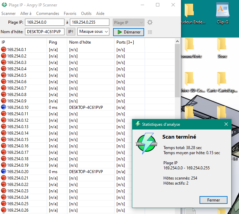Viewport: 239px width, 214px height.
Task: Close statistics dialog with Fermer
Action: [213, 200]
